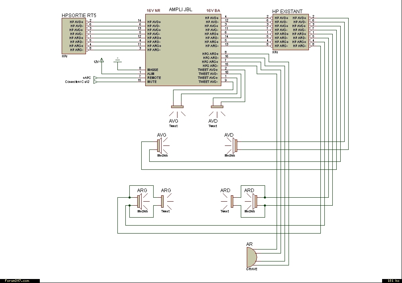The height and width of the screenshot is (283, 402).
Task: Click the ARG Tweet speaker symbol
Action: coord(167,202)
